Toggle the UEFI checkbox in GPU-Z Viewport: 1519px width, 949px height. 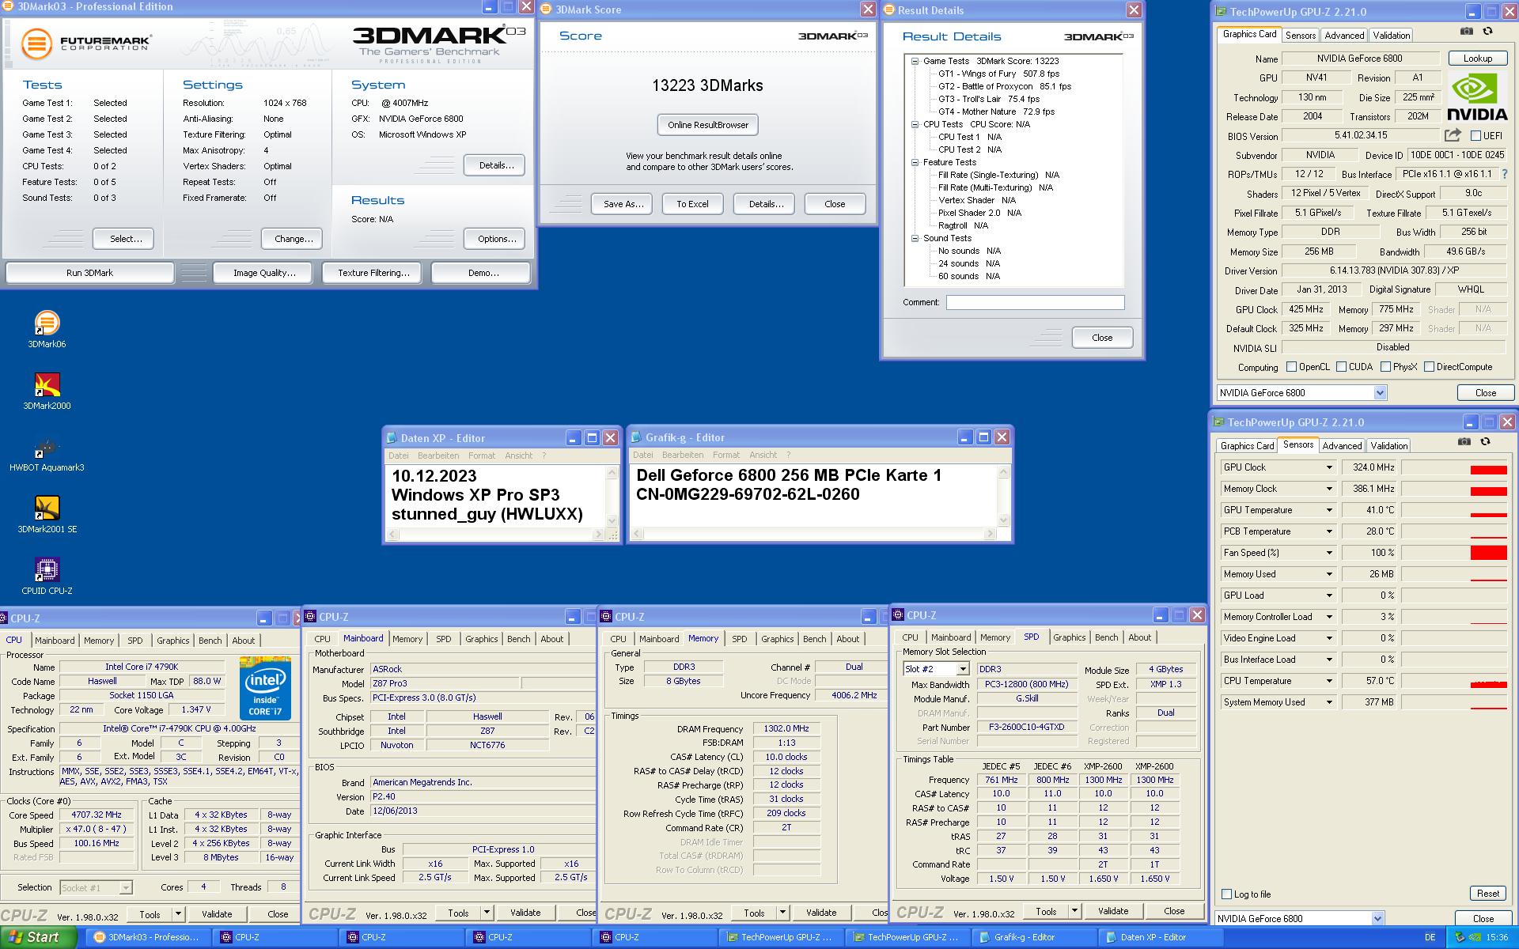[1475, 136]
